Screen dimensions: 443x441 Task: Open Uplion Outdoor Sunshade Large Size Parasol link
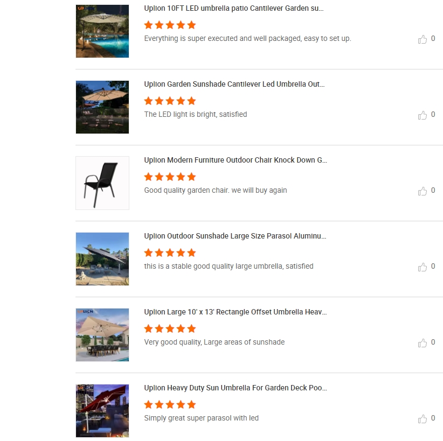point(235,236)
